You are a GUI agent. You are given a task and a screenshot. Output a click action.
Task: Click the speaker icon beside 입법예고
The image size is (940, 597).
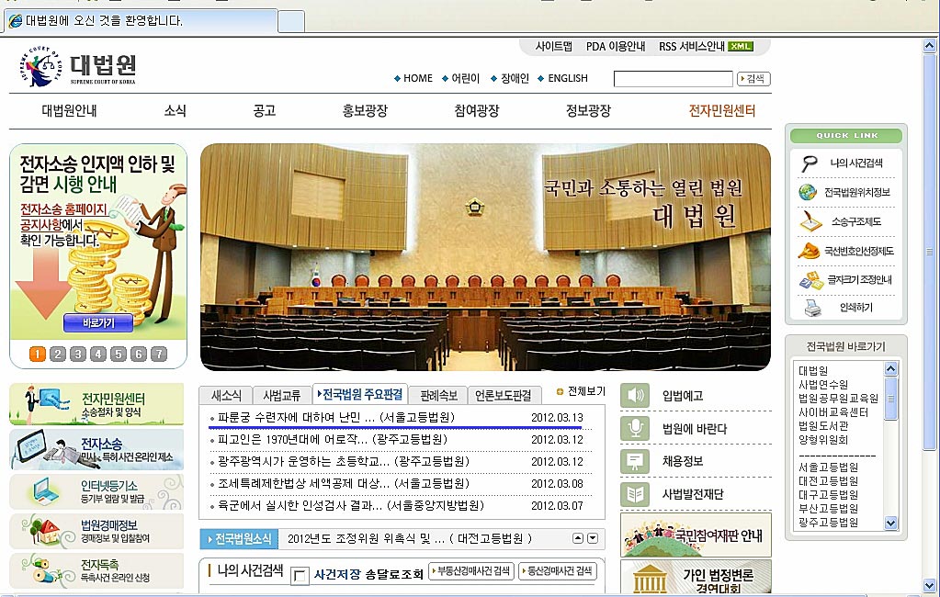(635, 396)
